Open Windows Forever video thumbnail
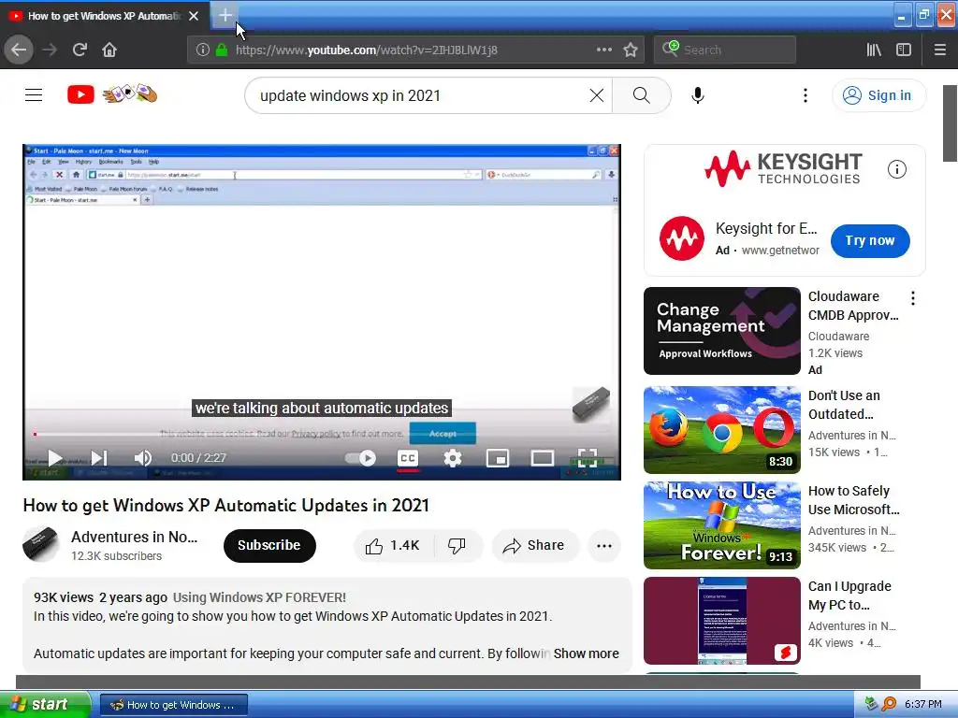This screenshot has height=718, width=958. point(721,525)
